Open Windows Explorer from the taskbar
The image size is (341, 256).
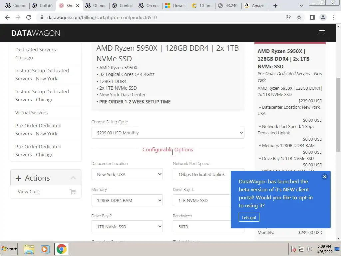click(x=29, y=249)
